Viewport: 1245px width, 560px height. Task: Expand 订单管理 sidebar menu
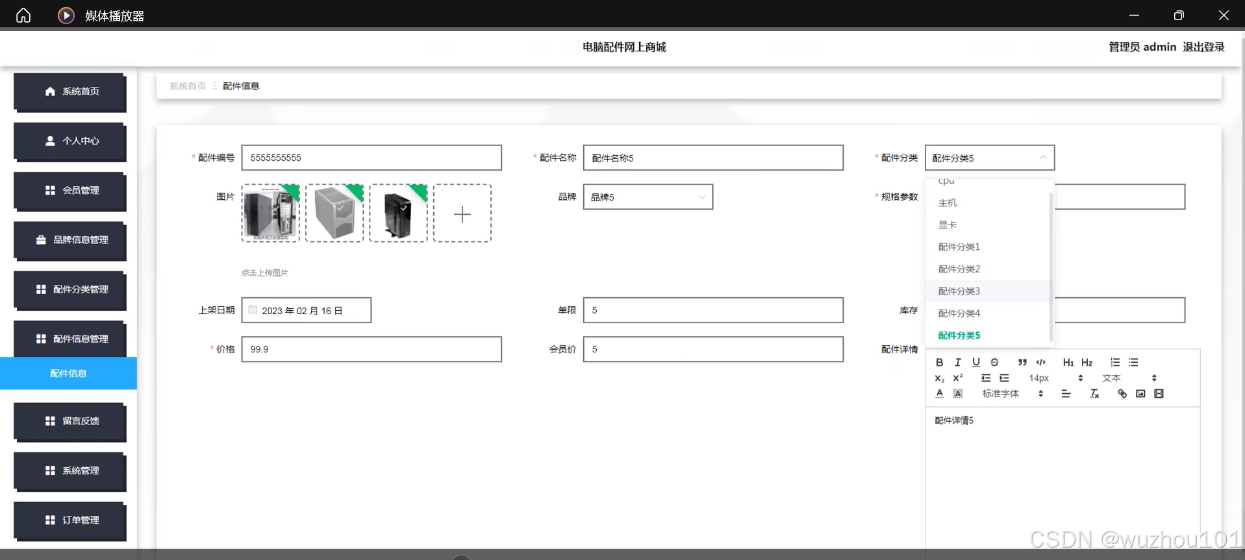point(70,520)
